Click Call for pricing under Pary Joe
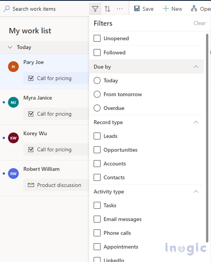The height and width of the screenshot is (262, 211). pyautogui.click(x=56, y=78)
